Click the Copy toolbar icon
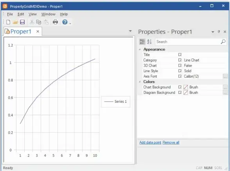The width and height of the screenshot is (230, 171). click(39, 22)
